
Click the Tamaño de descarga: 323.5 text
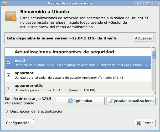coord(28,99)
